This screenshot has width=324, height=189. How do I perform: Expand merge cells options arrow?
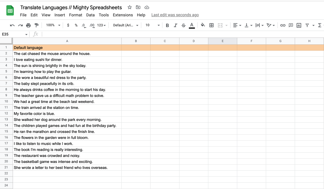pyautogui.click(x=226, y=25)
